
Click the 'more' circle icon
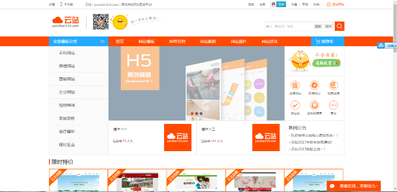coord(333,105)
